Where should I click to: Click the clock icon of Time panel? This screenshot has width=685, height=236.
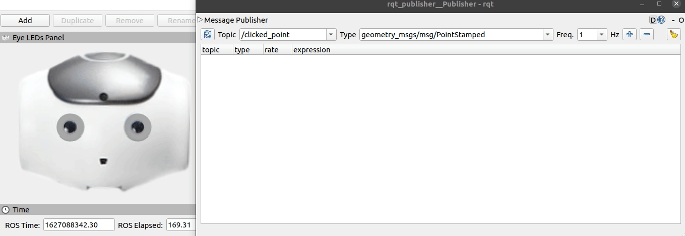click(6, 210)
